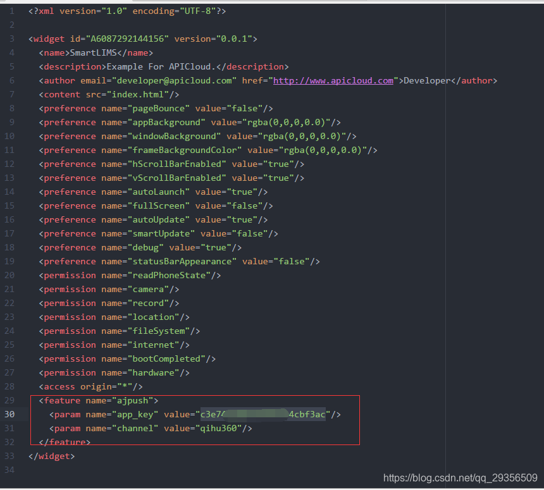Screen dimensions: 544x490
Task: Click the SmartLIMS name element text
Action: tap(92, 52)
